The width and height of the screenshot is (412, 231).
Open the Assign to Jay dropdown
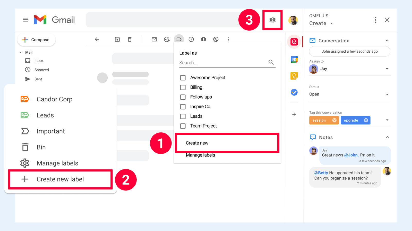(x=387, y=69)
